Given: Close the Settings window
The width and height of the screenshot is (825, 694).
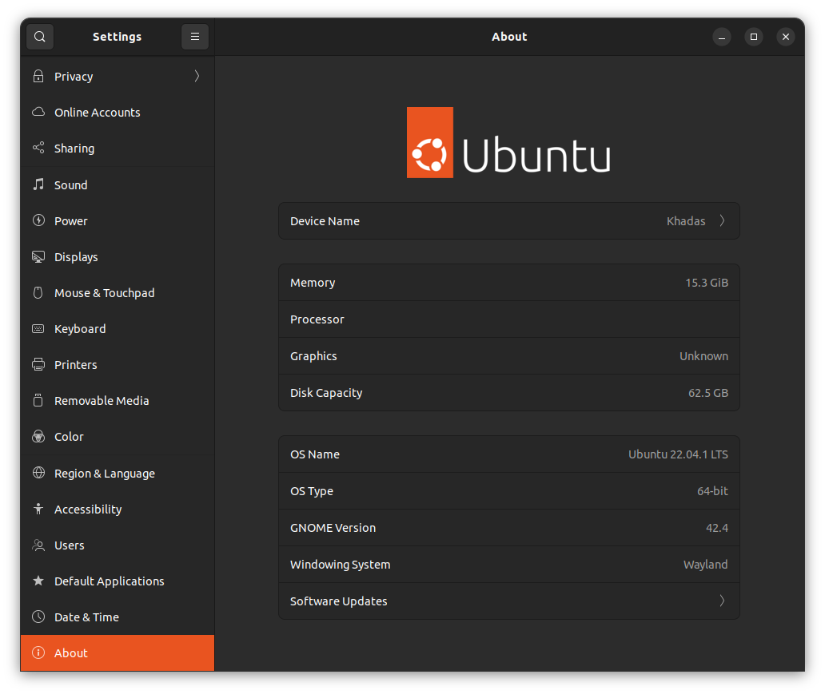Looking at the screenshot, I should click(786, 37).
